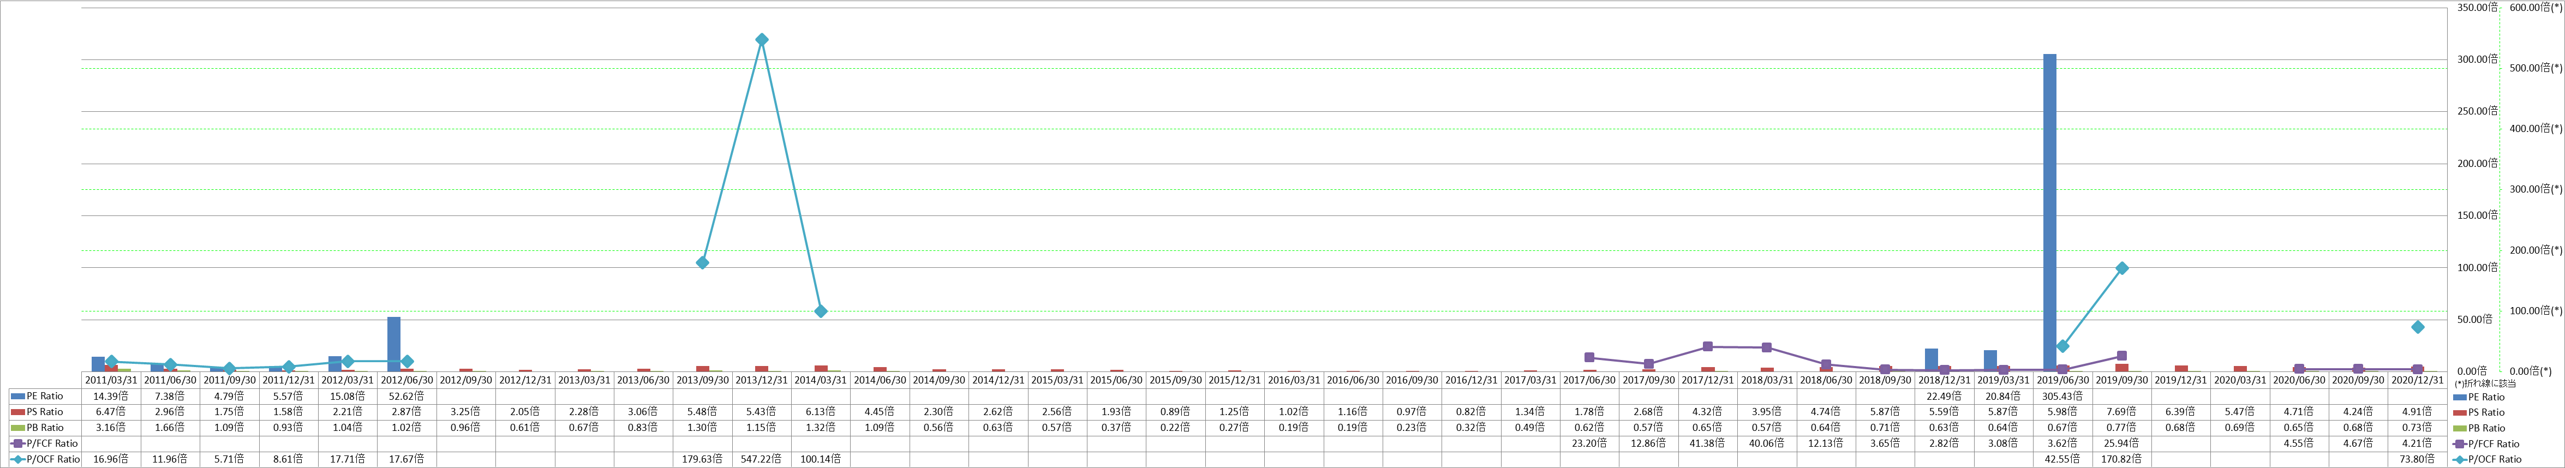Click the 'PE Ratio' row header in the data table
Viewport: 2565px width, 468px height.
tap(46, 397)
